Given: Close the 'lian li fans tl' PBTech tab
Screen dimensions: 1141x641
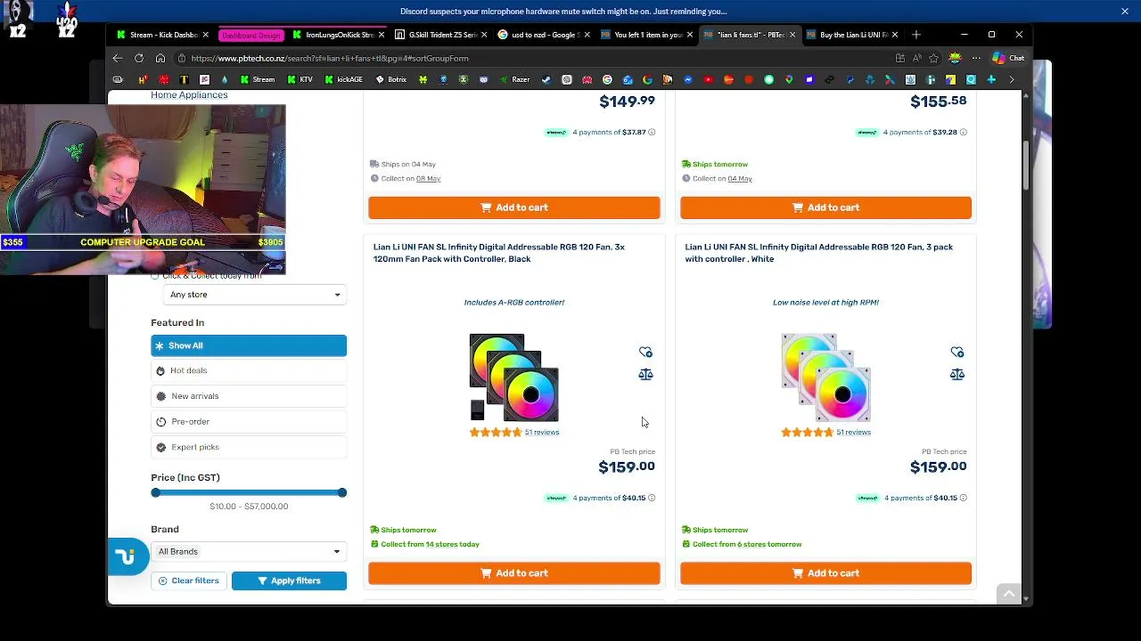Looking at the screenshot, I should 792,35.
